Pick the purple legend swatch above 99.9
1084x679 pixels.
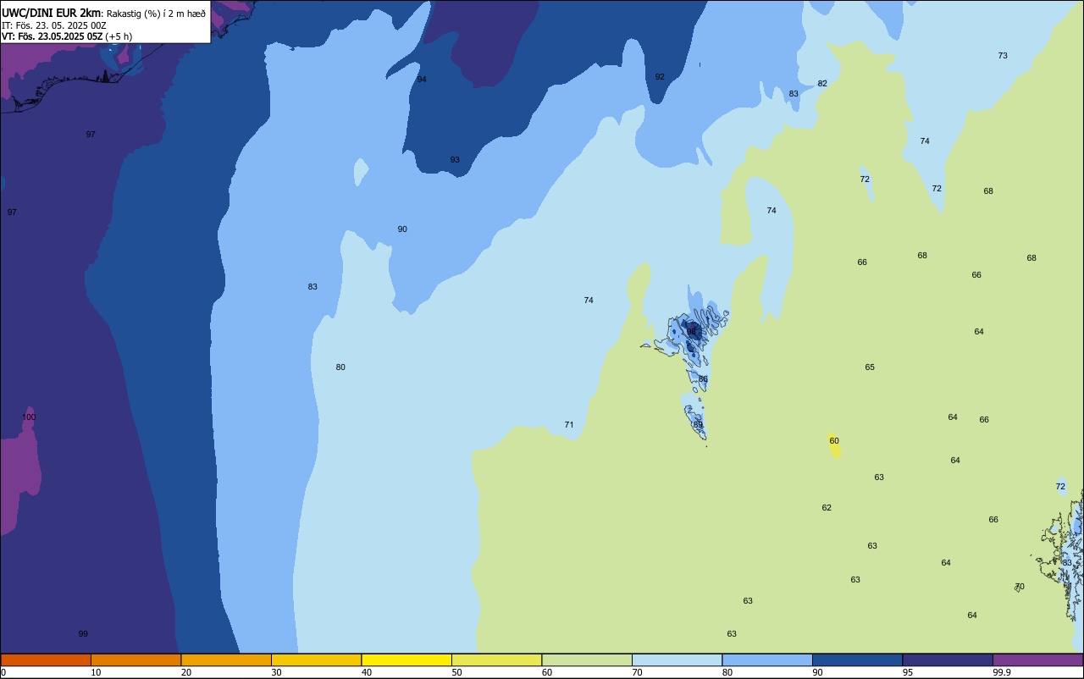[1037, 660]
